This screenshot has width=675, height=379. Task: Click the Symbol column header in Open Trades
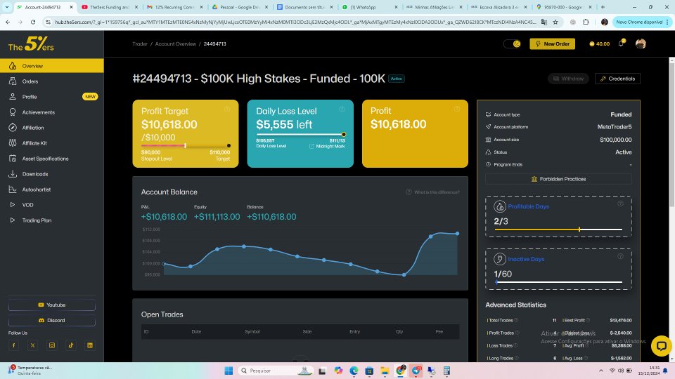(x=252, y=332)
